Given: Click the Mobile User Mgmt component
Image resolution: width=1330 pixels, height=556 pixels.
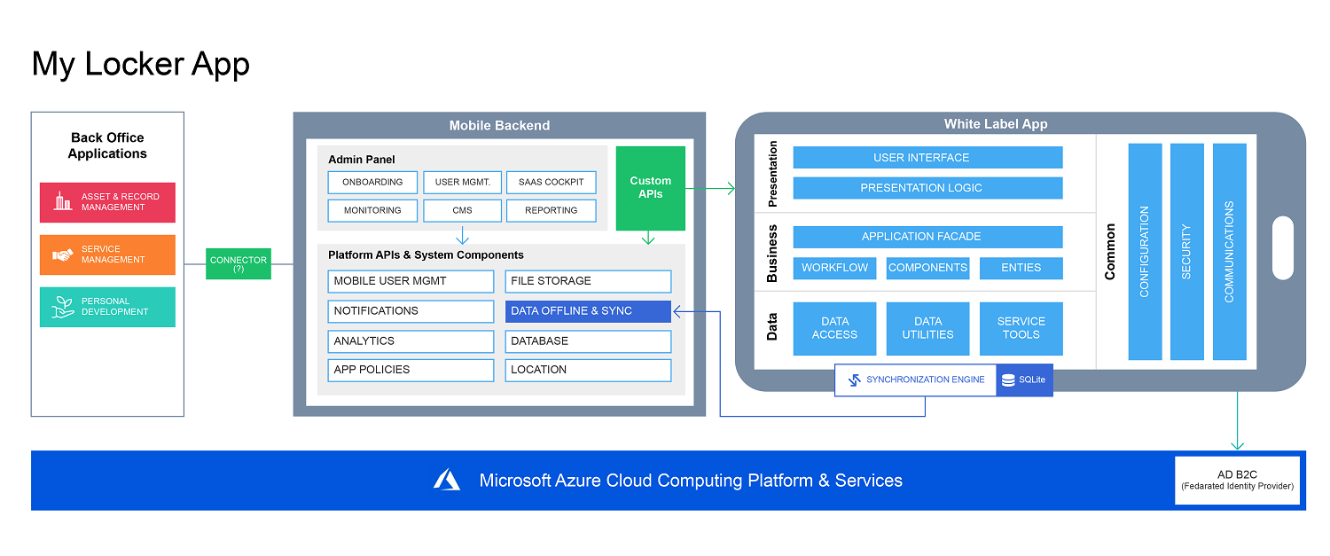Looking at the screenshot, I should 411,281.
